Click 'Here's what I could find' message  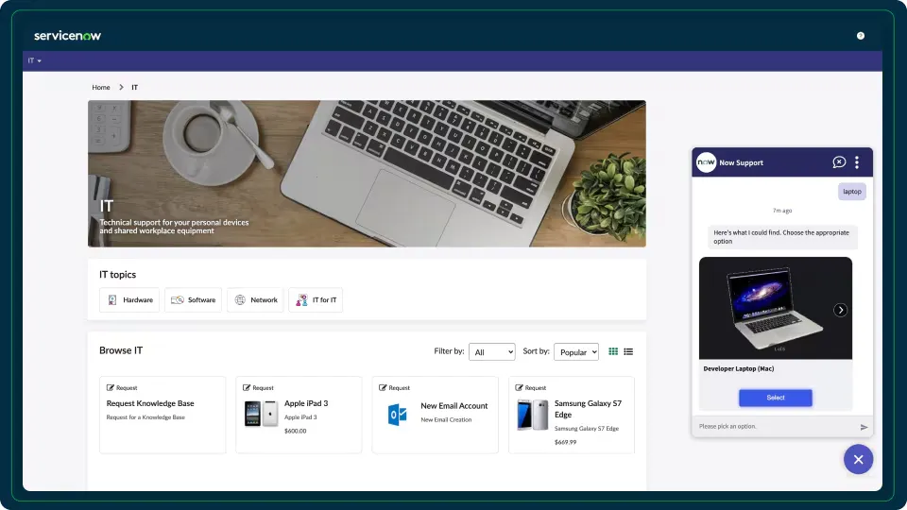781,237
